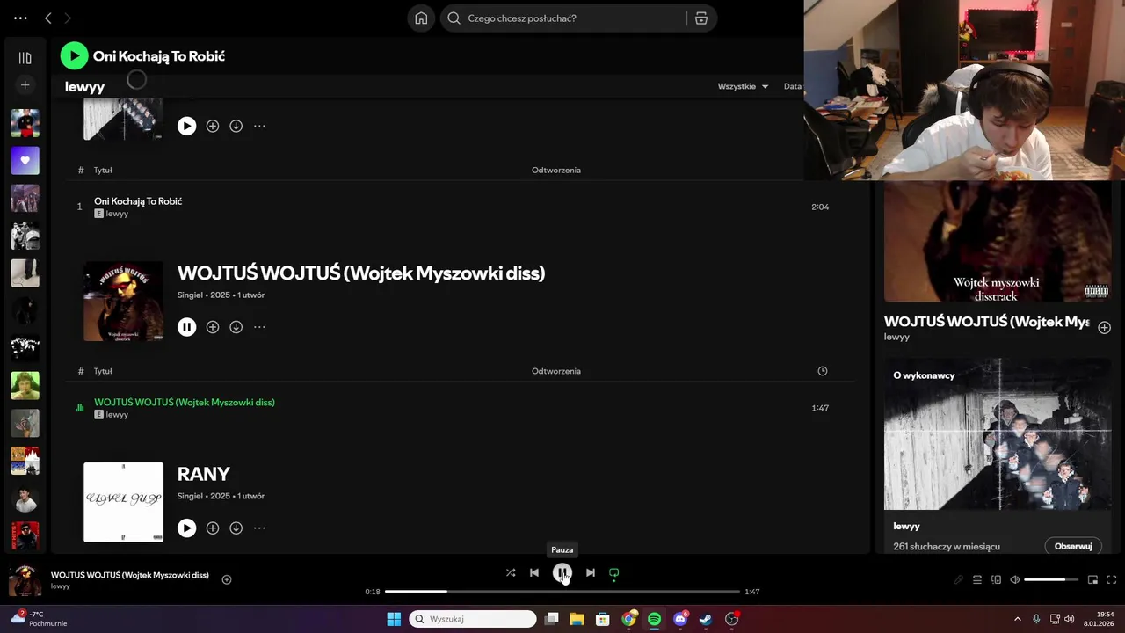1125x633 pixels.
Task: Sort by Odtworzenia column under WOJTUŚ
Action: coord(556,371)
